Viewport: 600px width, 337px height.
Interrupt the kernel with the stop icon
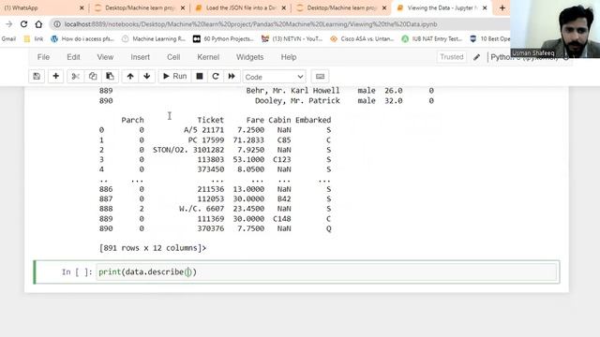pyautogui.click(x=200, y=77)
